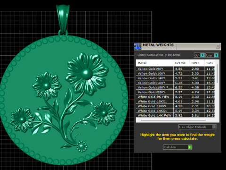Click the horizontal scrollbar under metal list

173,120
